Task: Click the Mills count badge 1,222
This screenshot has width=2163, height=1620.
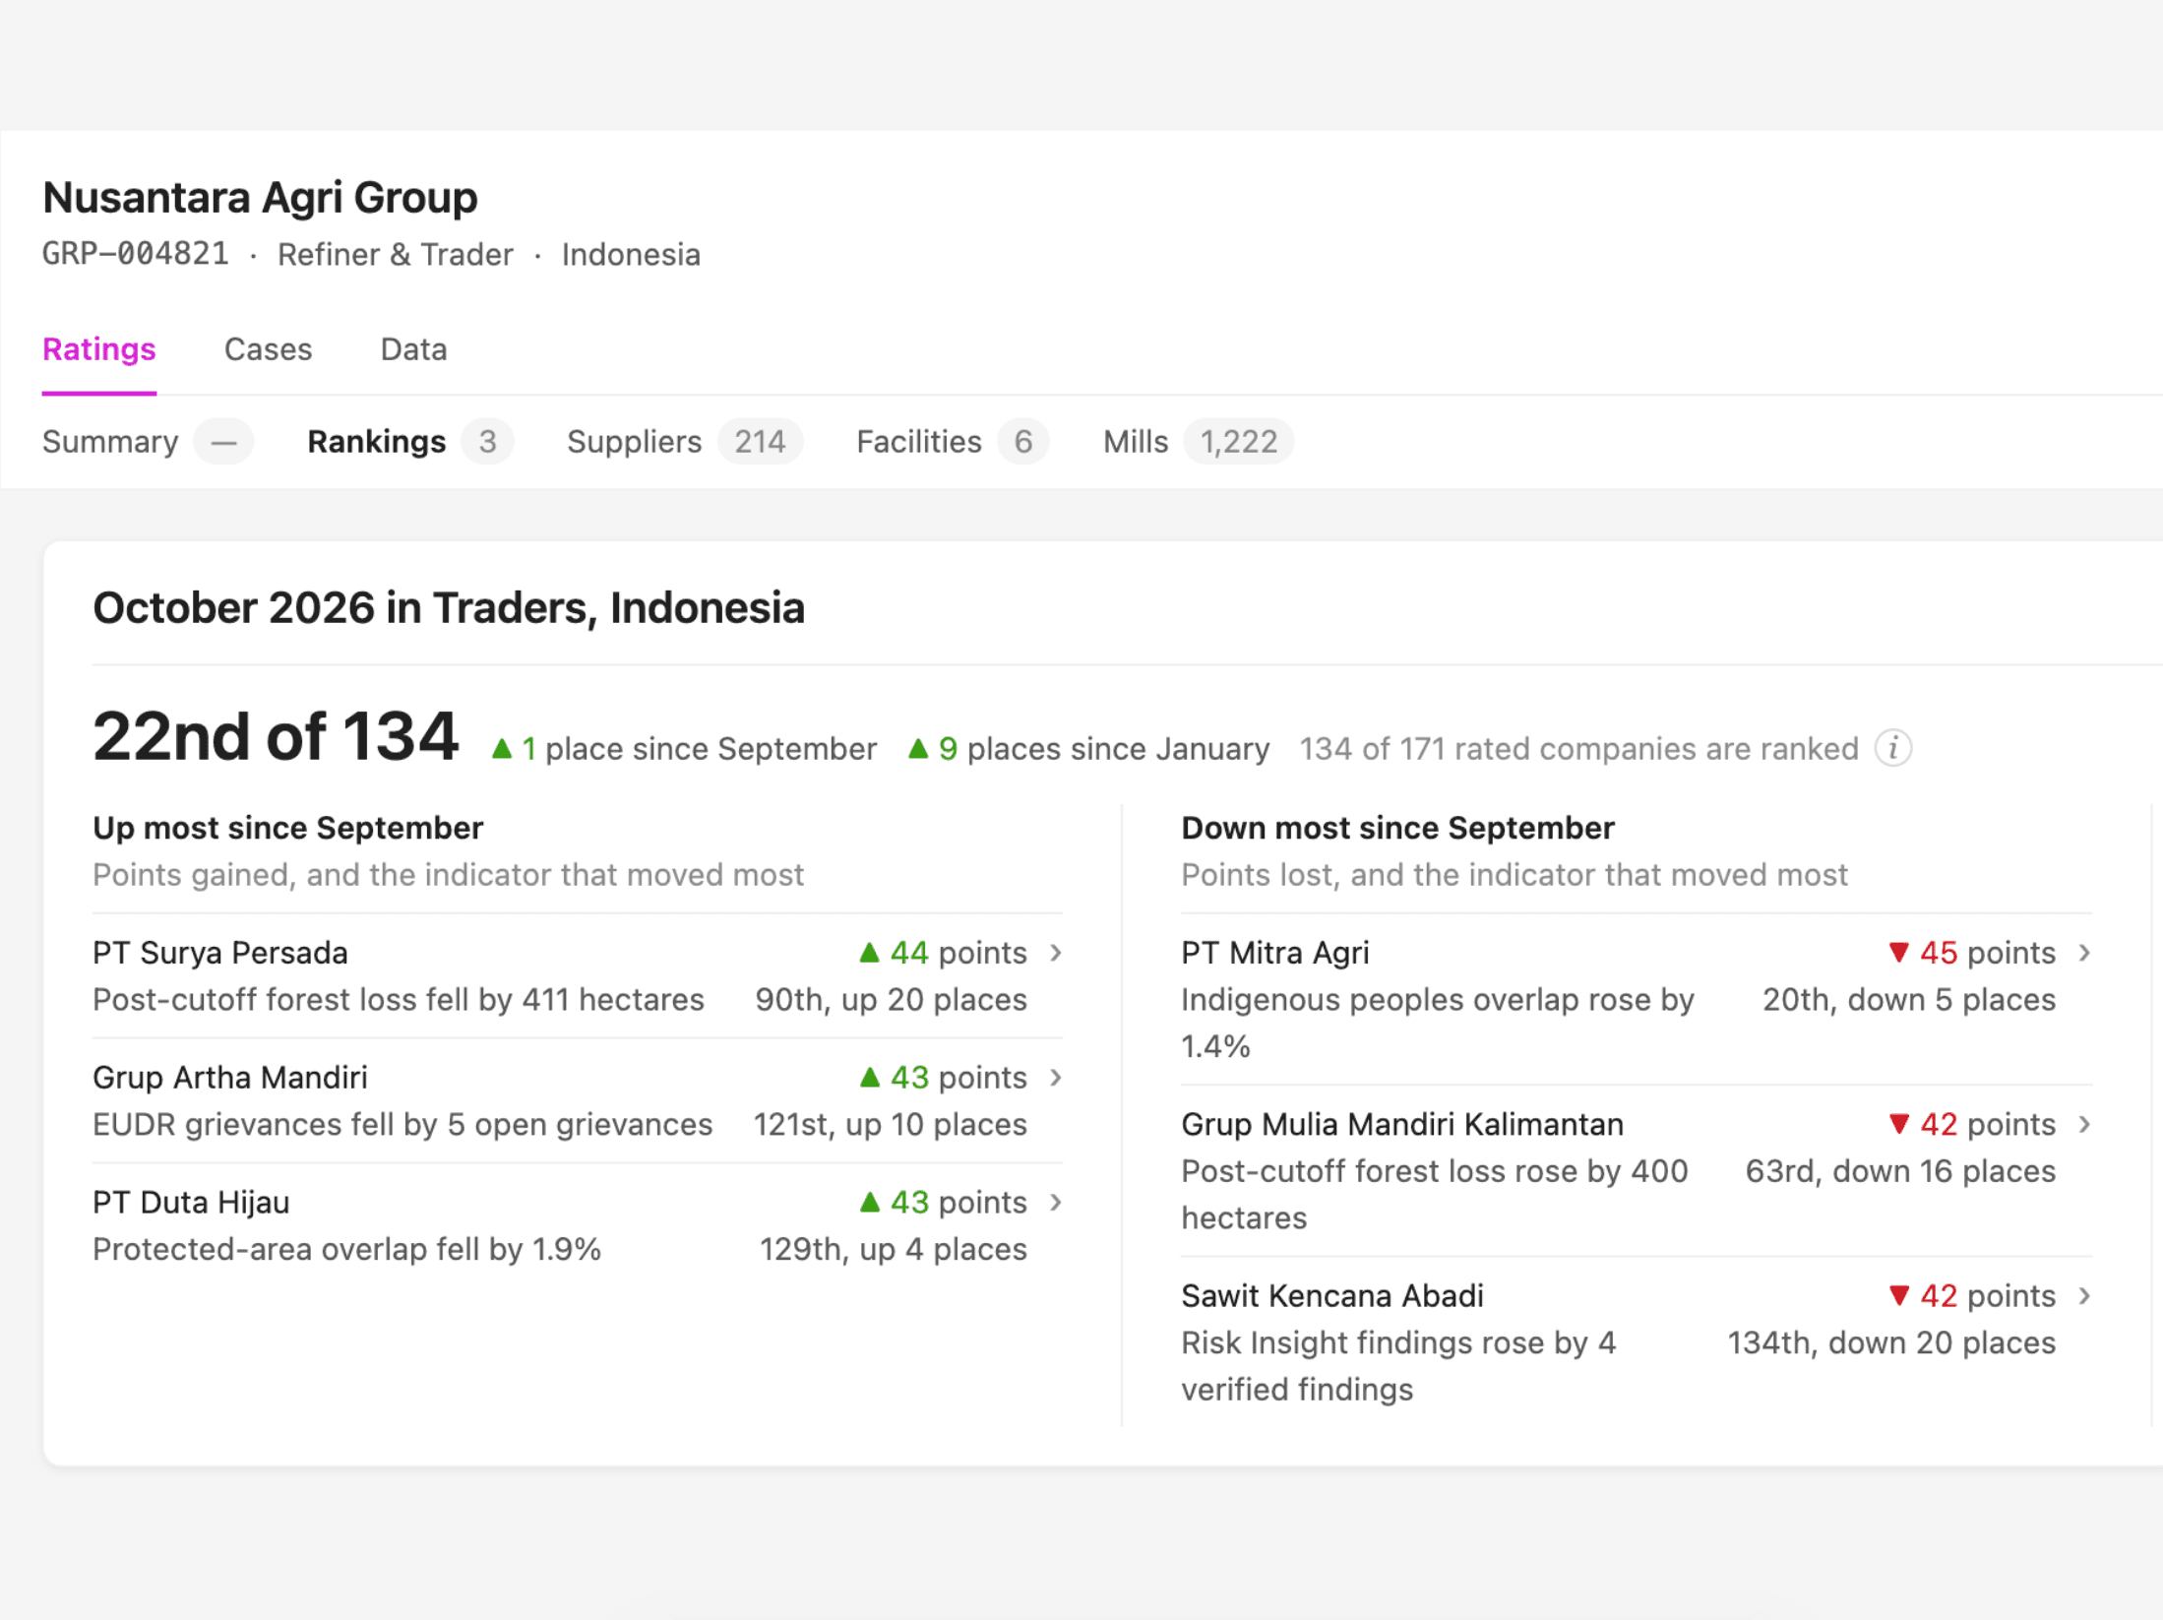Action: (1239, 442)
